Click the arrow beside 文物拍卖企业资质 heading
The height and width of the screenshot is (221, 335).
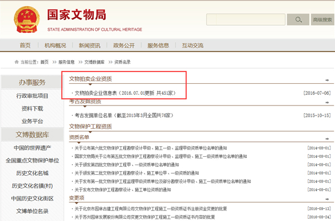(327, 80)
